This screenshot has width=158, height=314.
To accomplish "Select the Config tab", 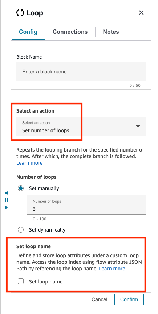I will click(x=28, y=32).
